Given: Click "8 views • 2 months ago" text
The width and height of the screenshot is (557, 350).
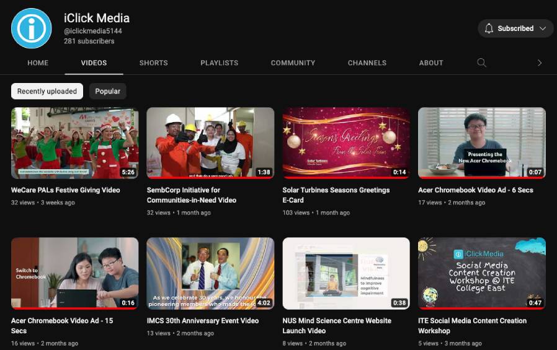Looking at the screenshot, I should (x=314, y=343).
